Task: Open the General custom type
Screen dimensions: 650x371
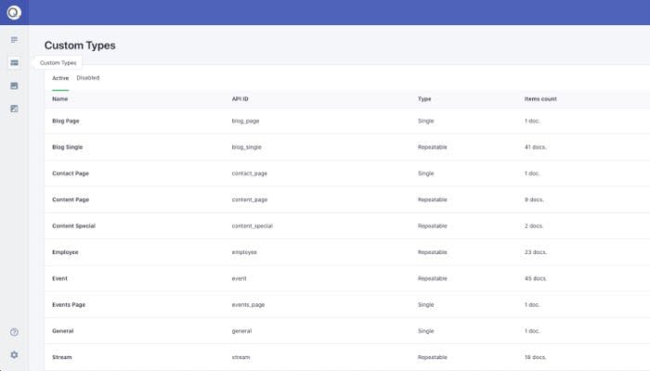Action: 62,331
